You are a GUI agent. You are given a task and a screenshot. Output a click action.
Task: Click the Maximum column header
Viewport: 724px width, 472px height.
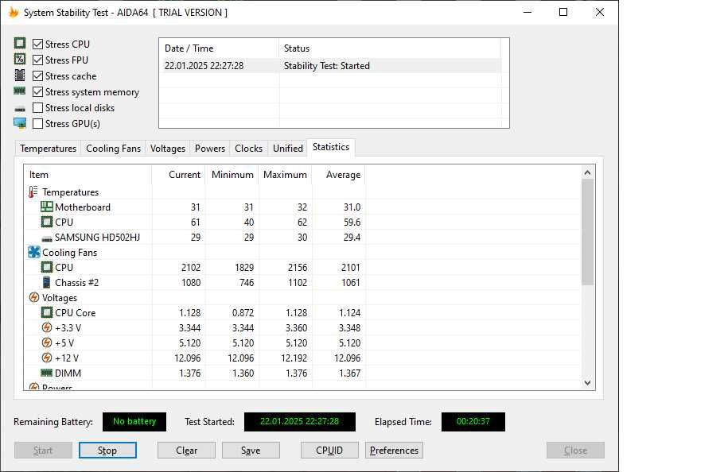(x=285, y=175)
